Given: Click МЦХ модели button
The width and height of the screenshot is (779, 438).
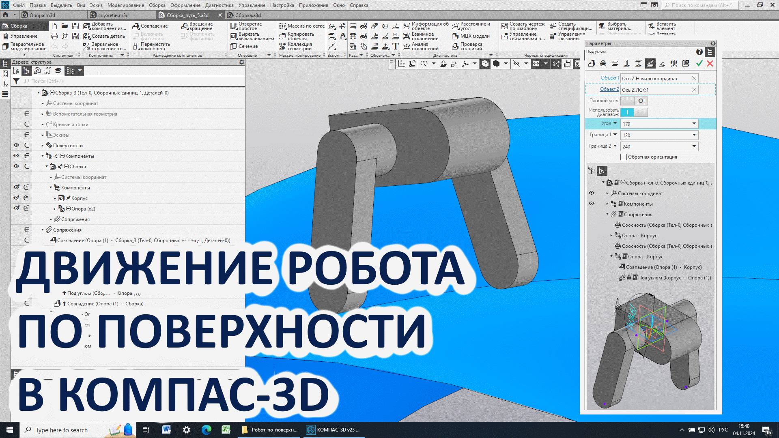Looking at the screenshot, I should pyautogui.click(x=471, y=36).
